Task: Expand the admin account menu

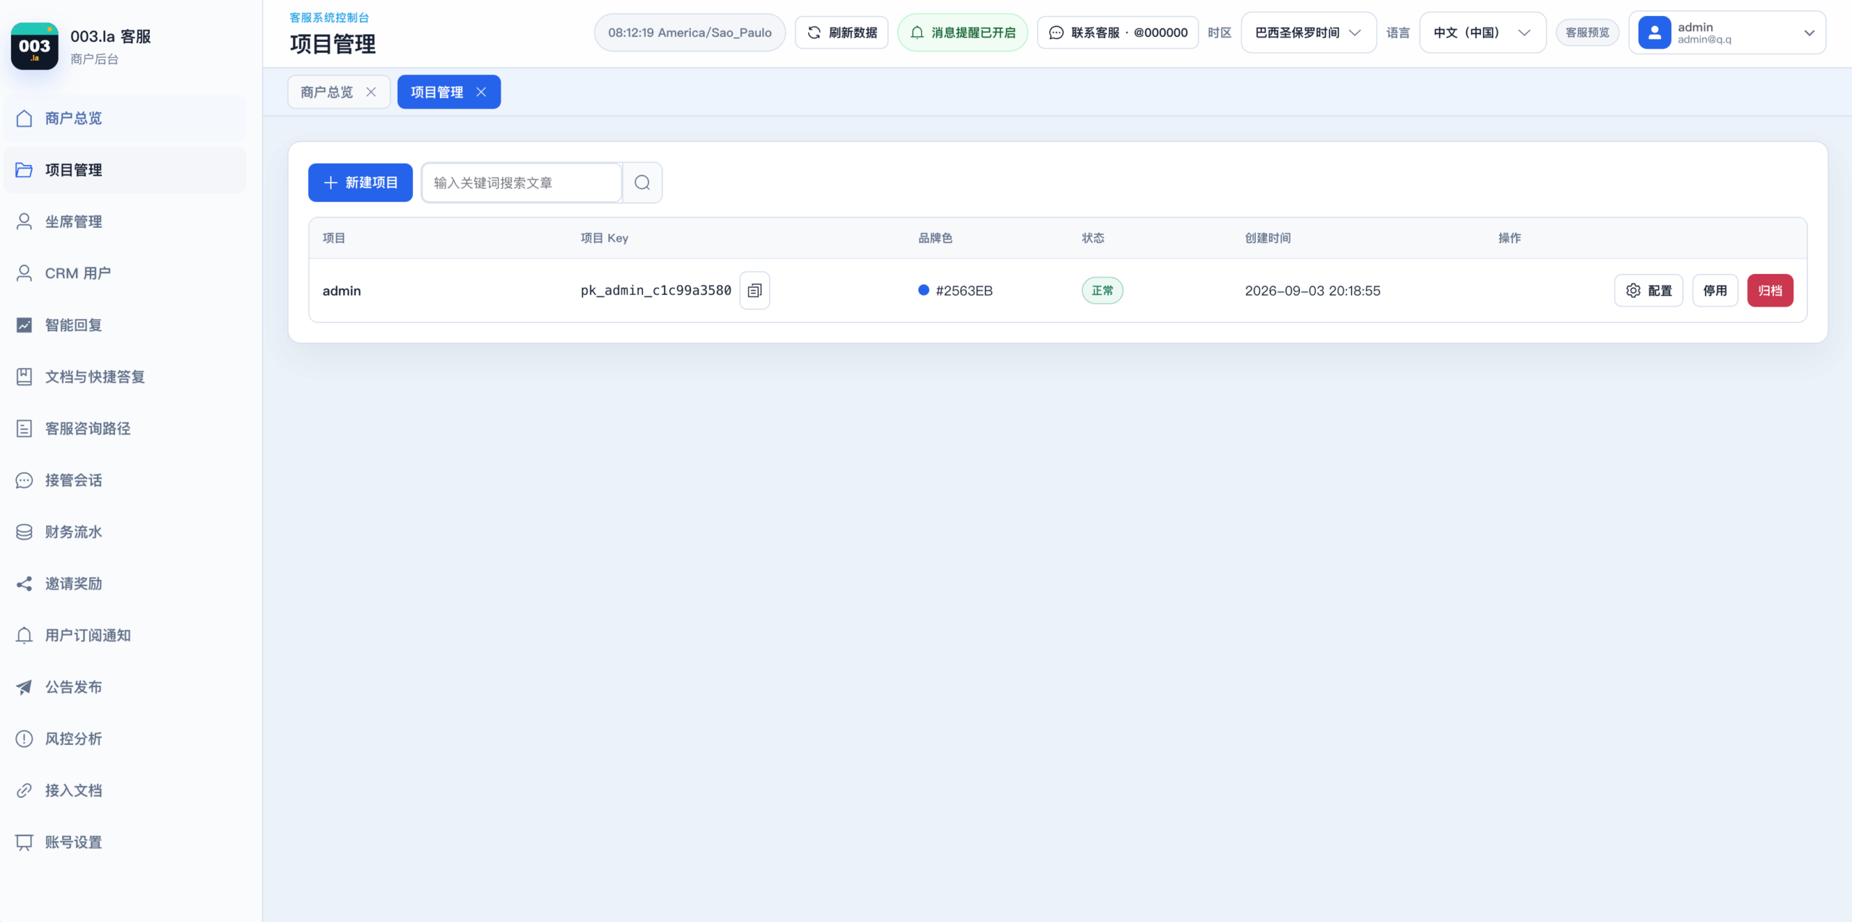Action: (1727, 33)
